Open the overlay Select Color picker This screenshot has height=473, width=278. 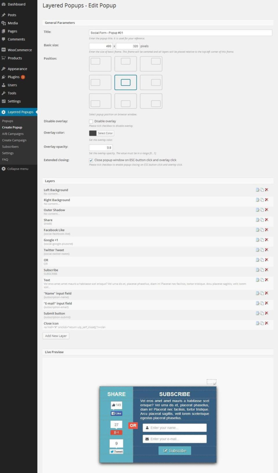105,133
